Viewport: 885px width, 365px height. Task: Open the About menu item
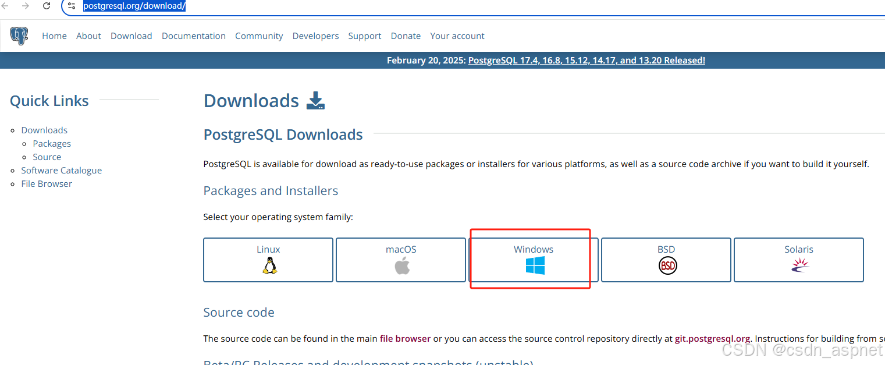tap(88, 36)
